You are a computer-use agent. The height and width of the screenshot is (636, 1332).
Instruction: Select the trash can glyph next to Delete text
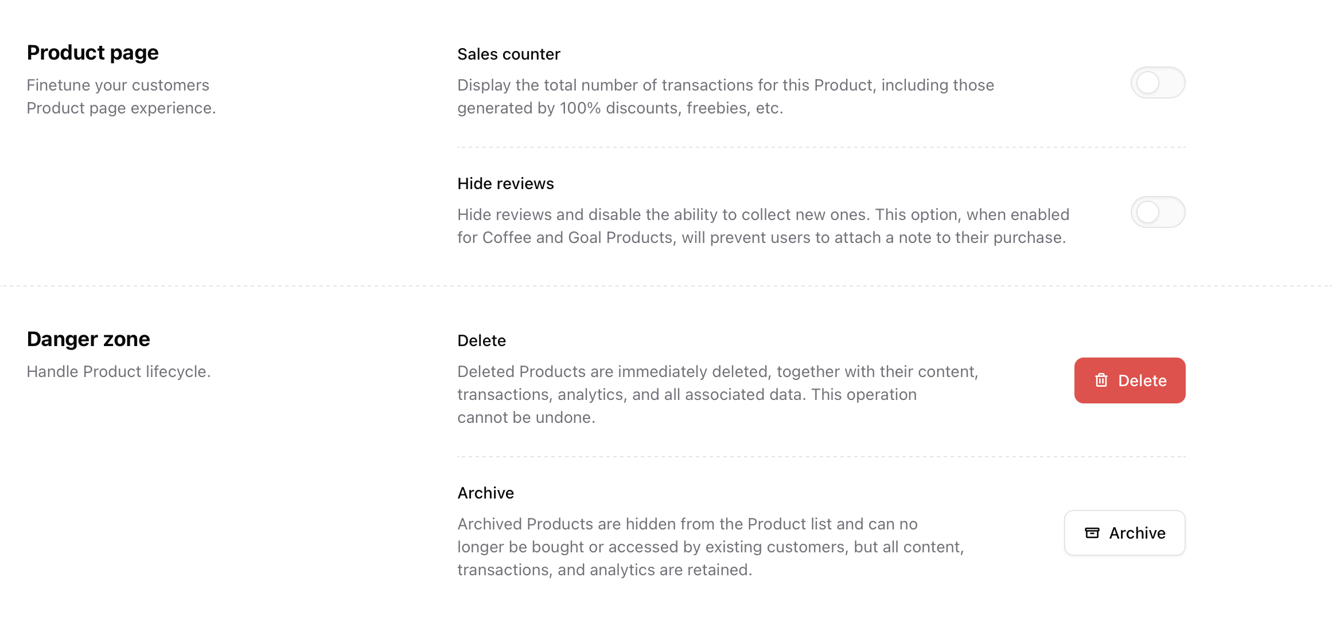pos(1101,380)
